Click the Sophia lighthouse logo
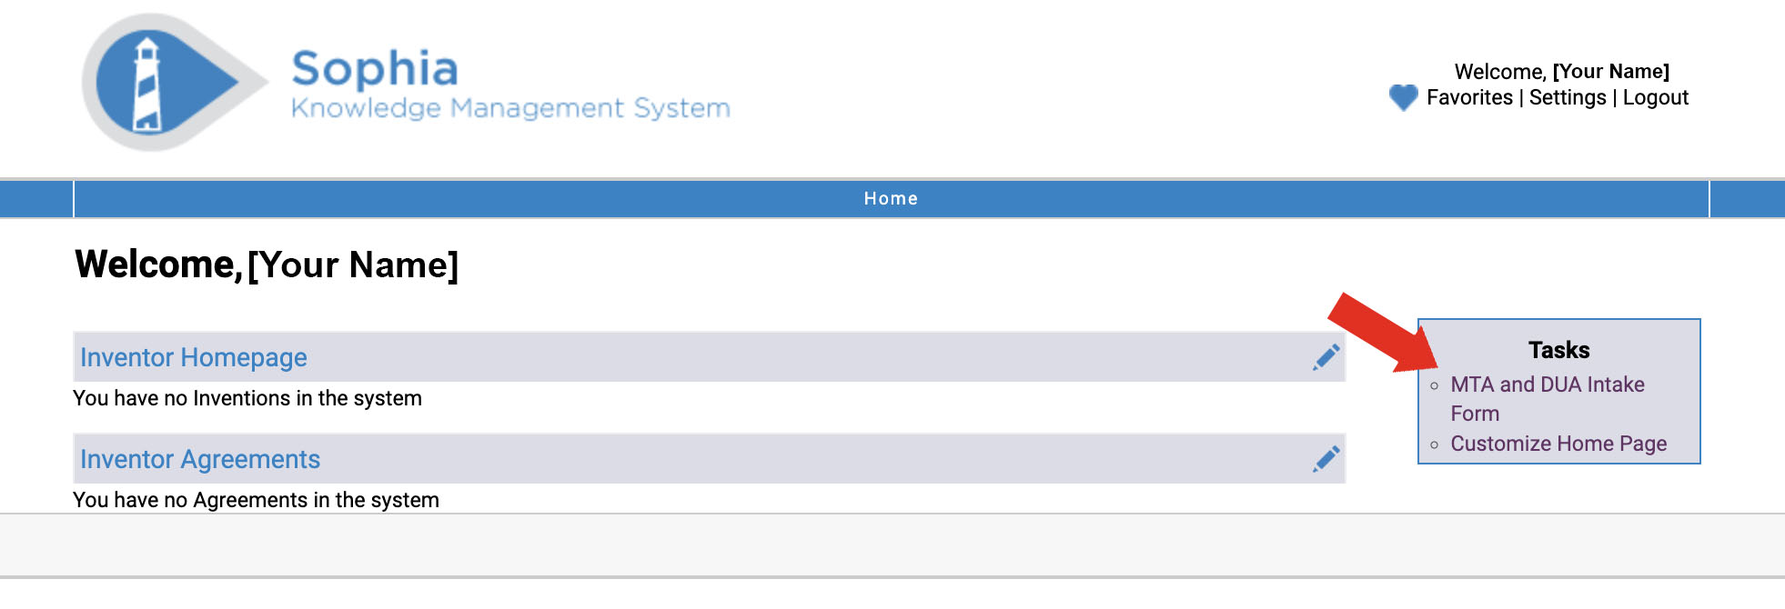The height and width of the screenshot is (609, 1785). click(x=164, y=83)
